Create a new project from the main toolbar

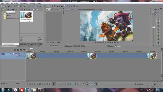(x=1, y=6)
